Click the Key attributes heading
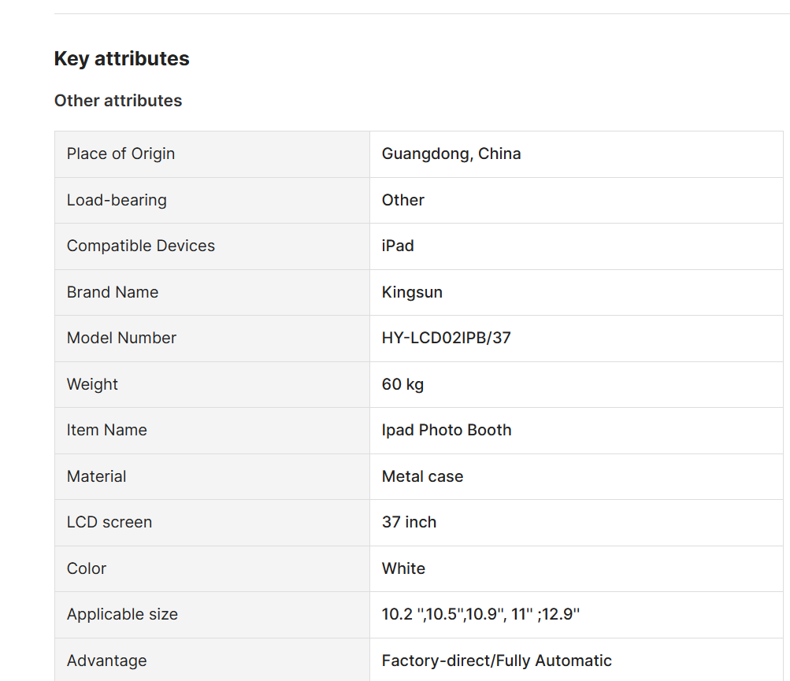 (x=121, y=59)
